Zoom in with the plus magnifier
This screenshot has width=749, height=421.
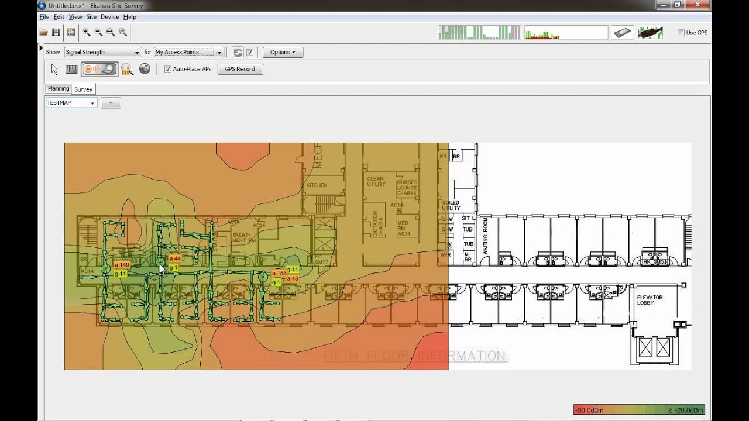[x=87, y=33]
